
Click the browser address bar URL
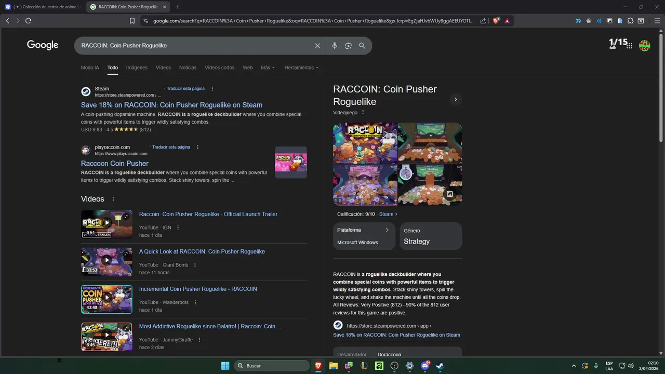click(313, 21)
